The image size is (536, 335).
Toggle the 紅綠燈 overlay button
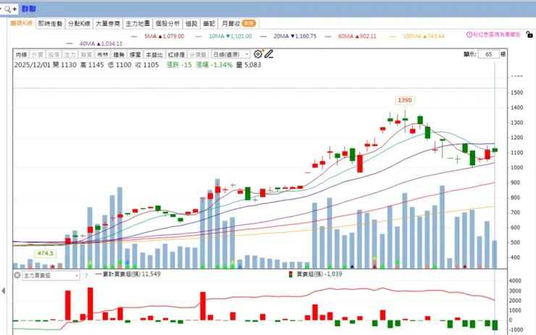point(177,54)
